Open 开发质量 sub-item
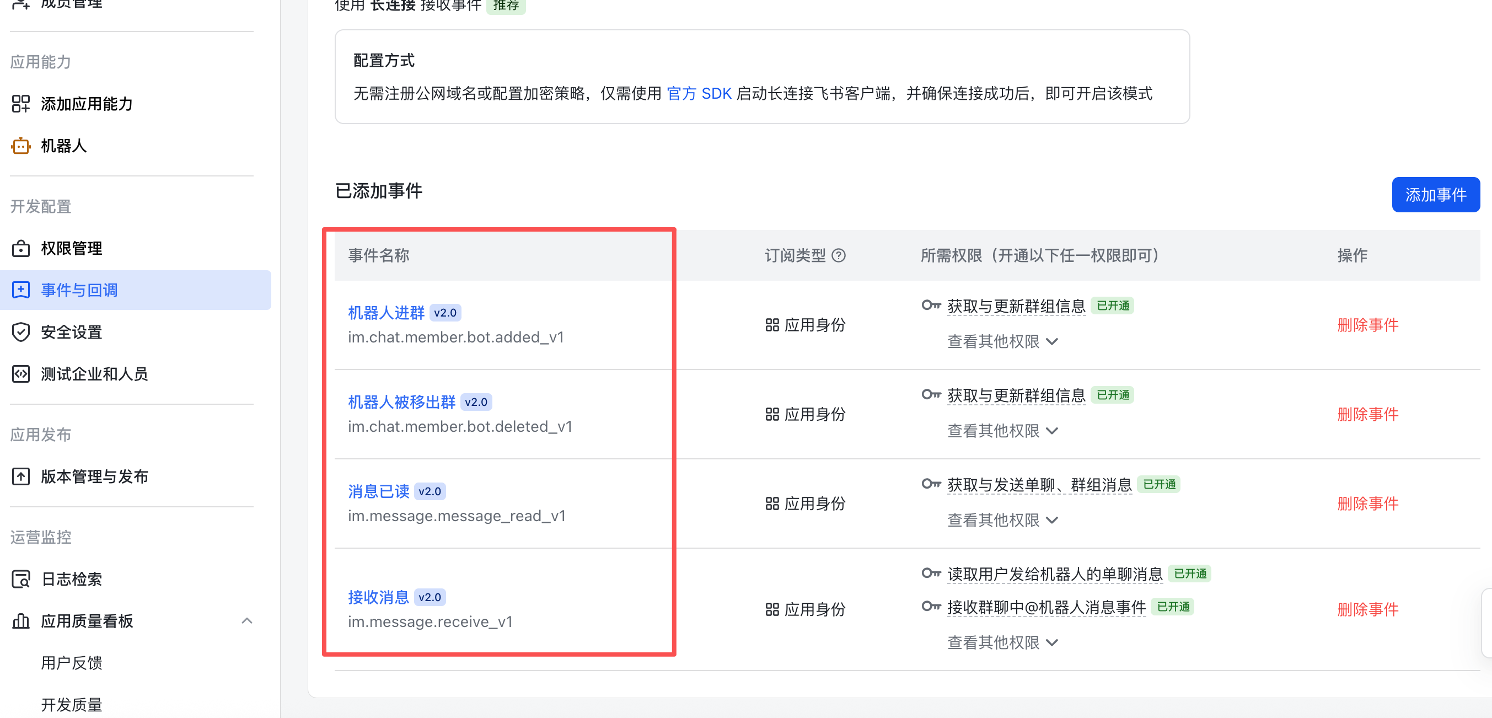The width and height of the screenshot is (1492, 718). coord(72,705)
